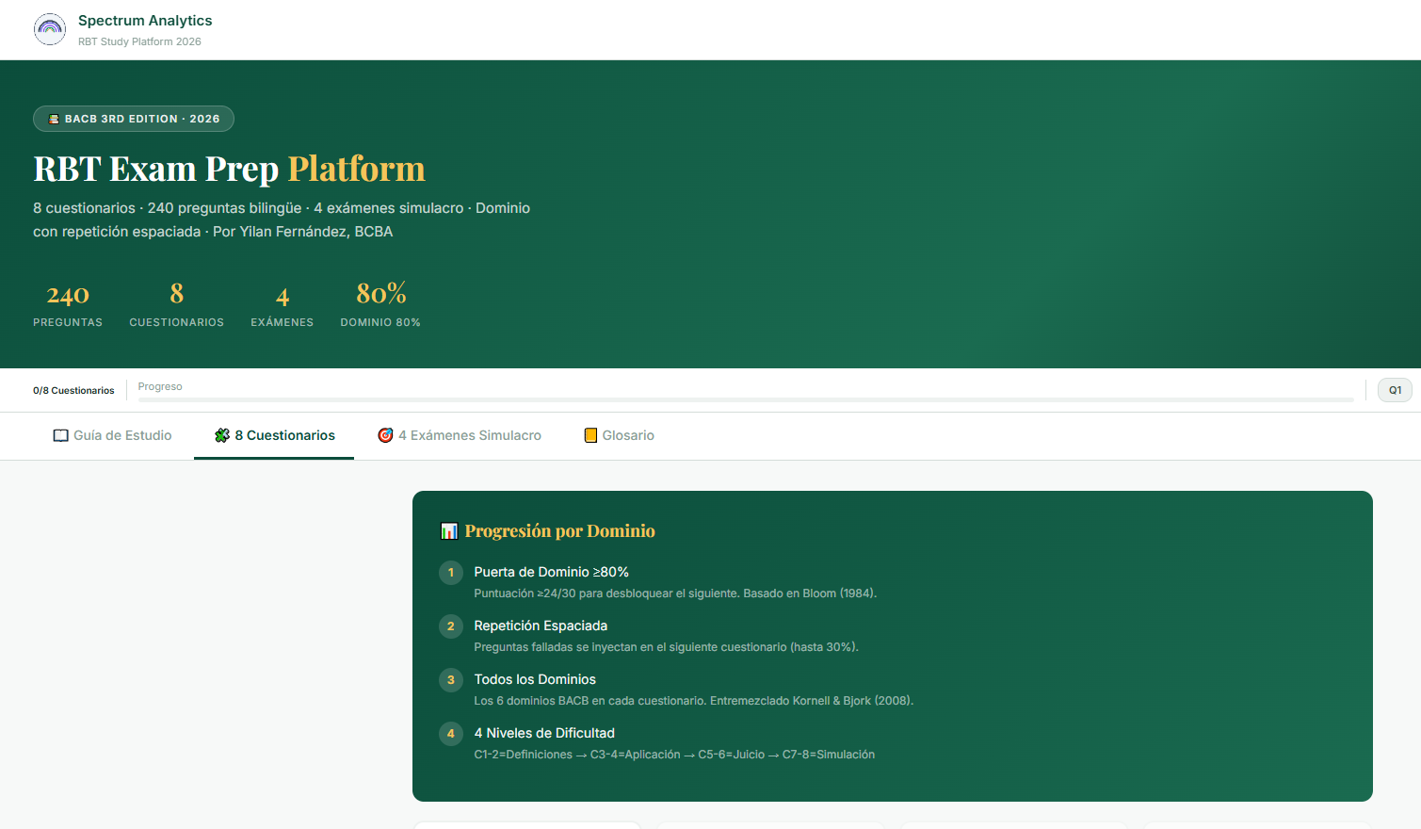
Task: Click the number 4 circle for Niveles de Dificultad
Action: pyautogui.click(x=450, y=734)
